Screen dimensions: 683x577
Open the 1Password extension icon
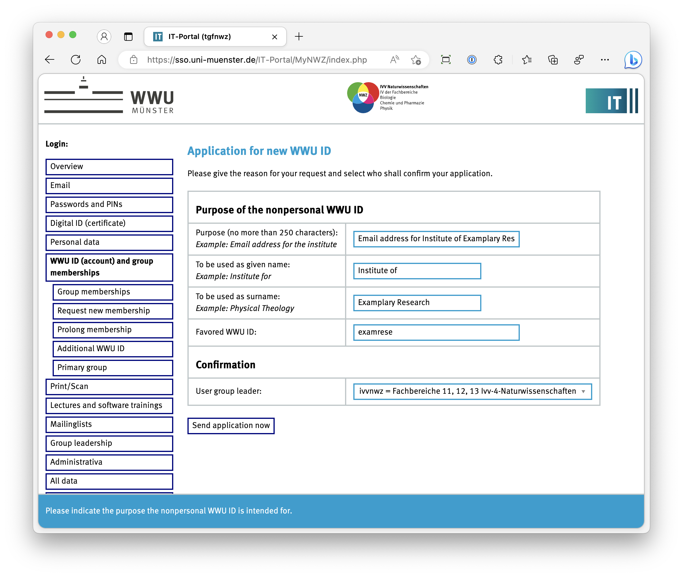tap(472, 59)
